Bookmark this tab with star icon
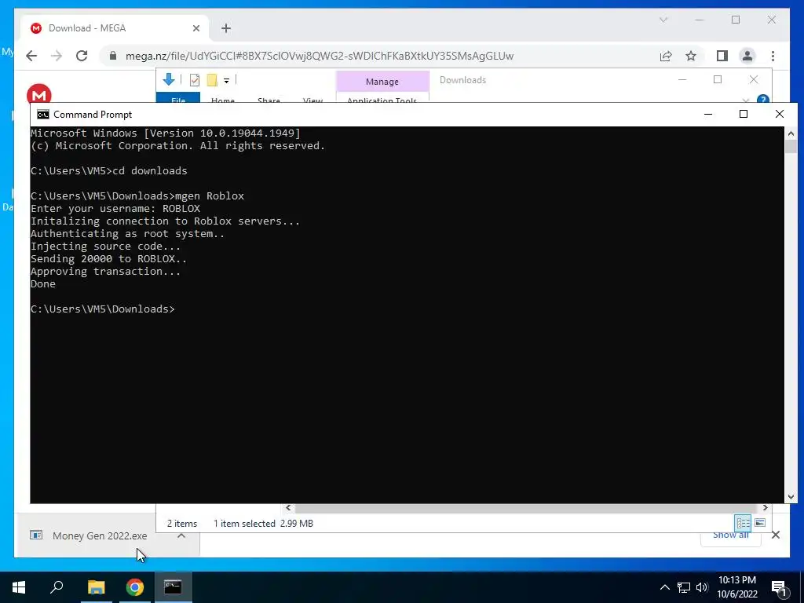The width and height of the screenshot is (804, 603). point(691,56)
